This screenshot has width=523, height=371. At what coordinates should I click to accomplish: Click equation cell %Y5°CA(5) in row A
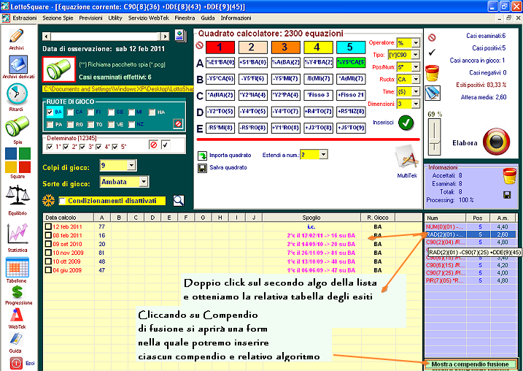point(351,63)
